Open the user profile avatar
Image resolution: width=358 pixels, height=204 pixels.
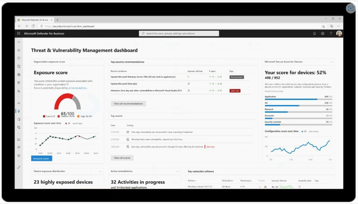click(x=339, y=34)
